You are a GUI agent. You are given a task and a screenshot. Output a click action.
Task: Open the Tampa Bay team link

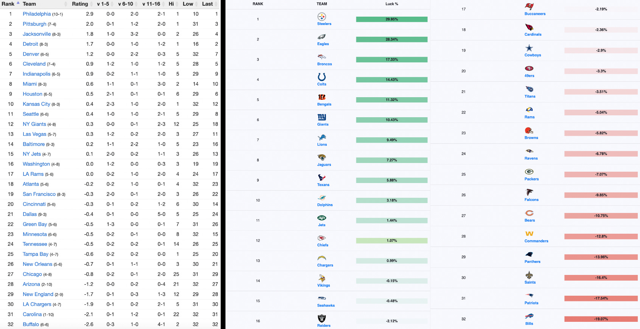pos(36,254)
